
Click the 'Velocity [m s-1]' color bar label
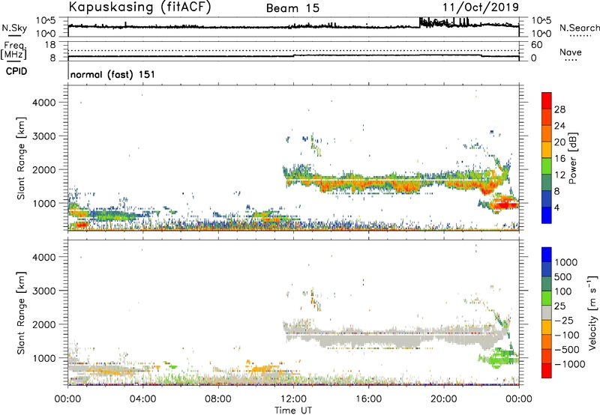pos(592,312)
